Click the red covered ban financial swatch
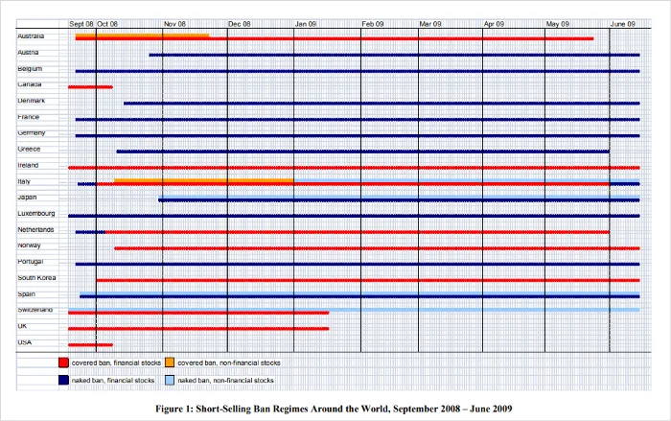The height and width of the screenshot is (421, 671). pyautogui.click(x=64, y=363)
